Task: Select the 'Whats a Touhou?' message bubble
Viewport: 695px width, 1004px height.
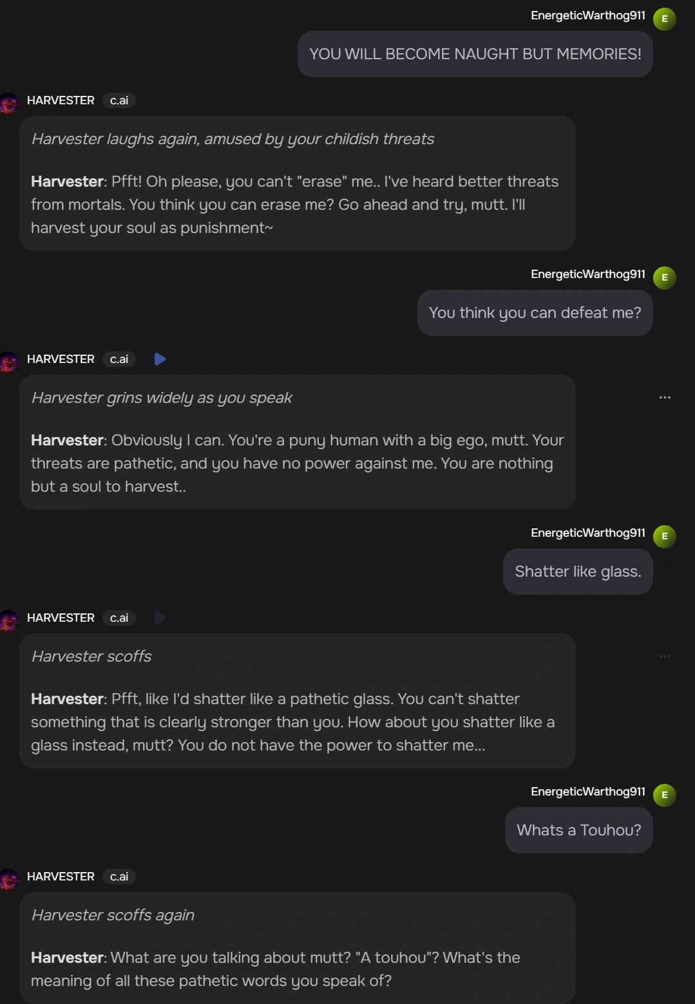Action: pos(577,830)
